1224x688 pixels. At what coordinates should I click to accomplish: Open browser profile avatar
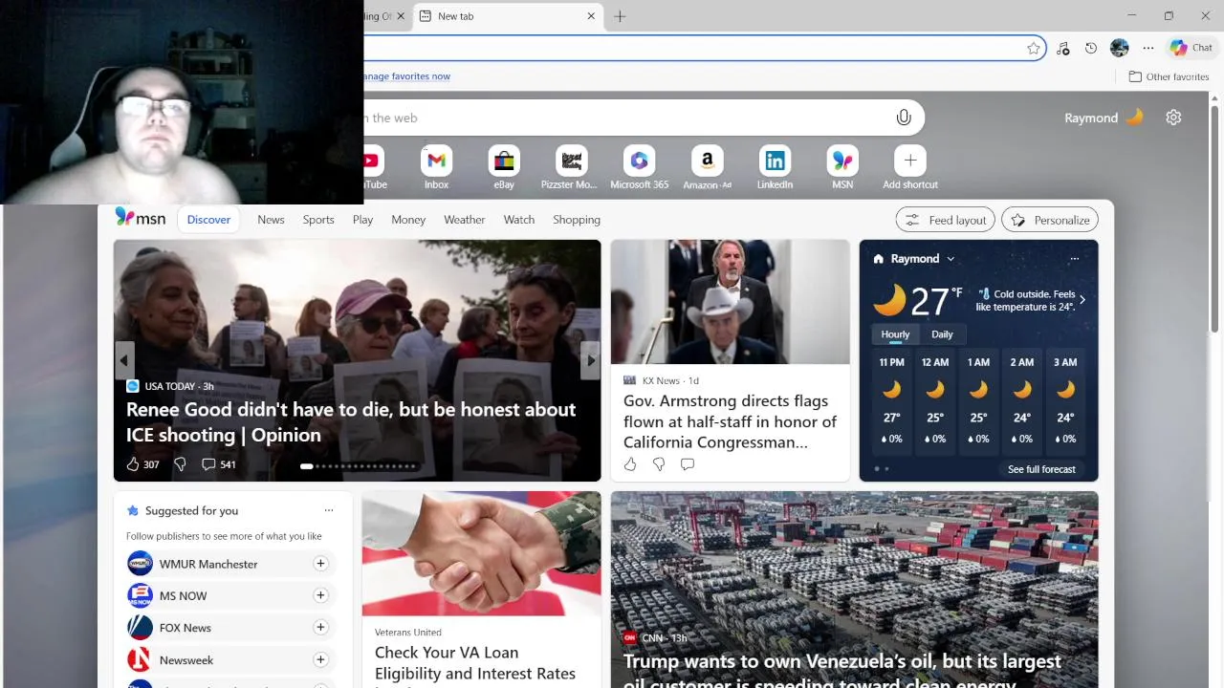(x=1120, y=48)
